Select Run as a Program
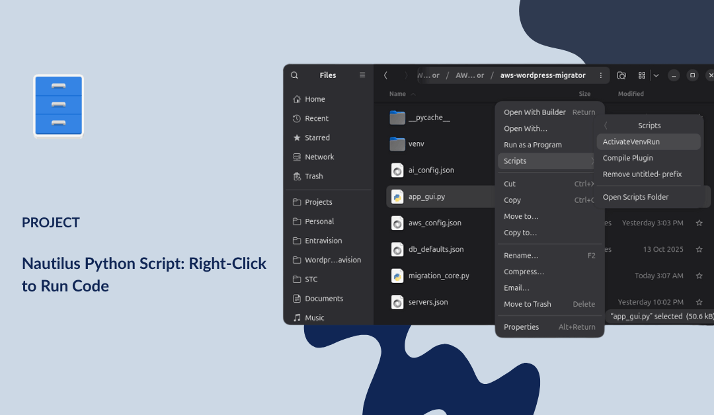Screen dimensions: 714x415 coord(533,145)
